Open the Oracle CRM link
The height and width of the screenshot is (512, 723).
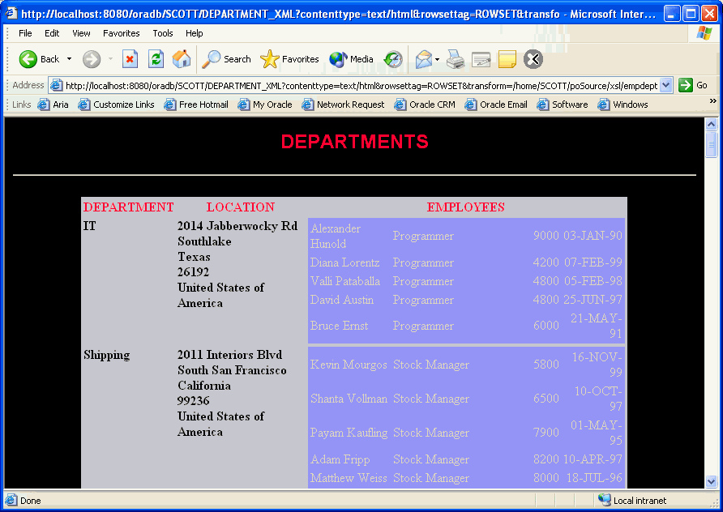click(425, 105)
